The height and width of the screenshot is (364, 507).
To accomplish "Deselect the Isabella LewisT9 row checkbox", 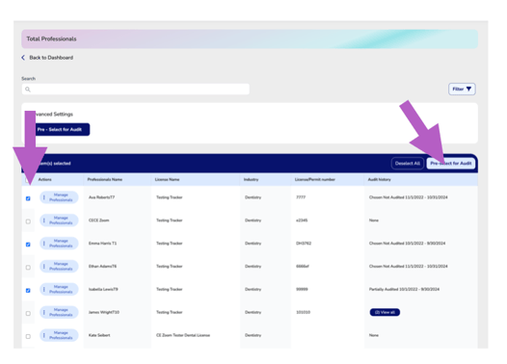I will pos(28,291).
